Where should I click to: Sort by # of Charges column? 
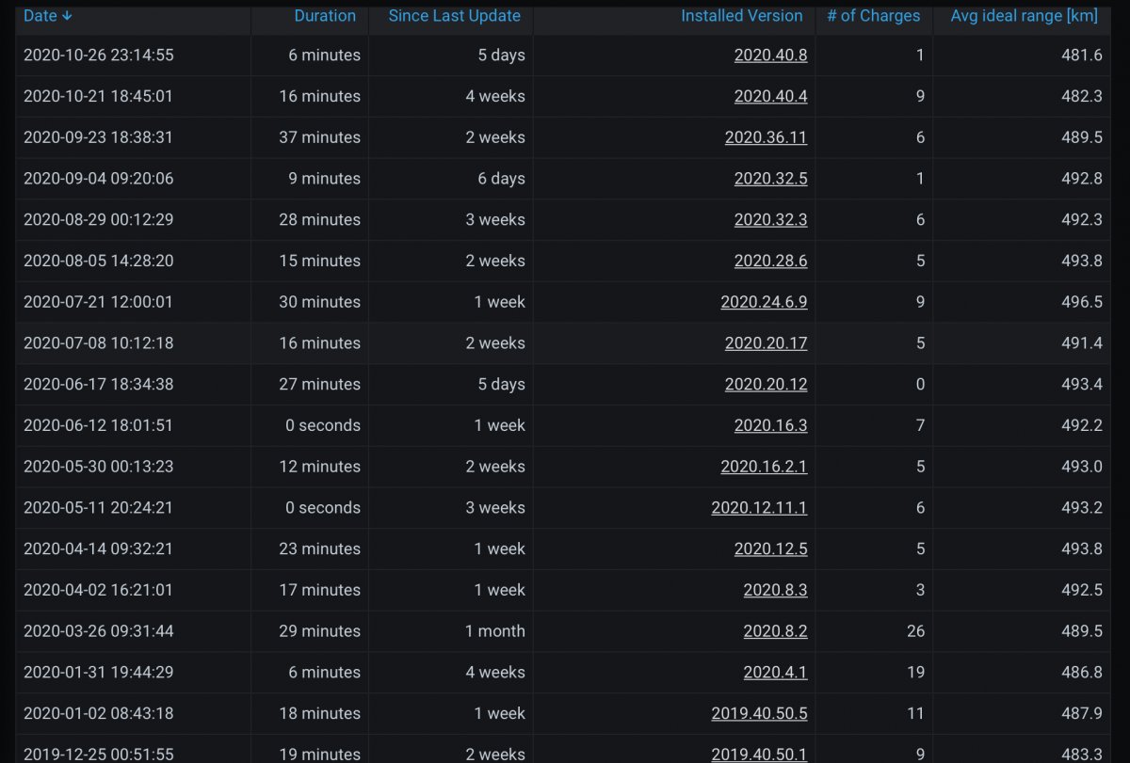click(x=874, y=16)
